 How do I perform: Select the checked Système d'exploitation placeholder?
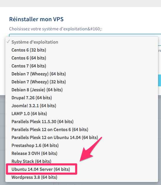click(82, 42)
